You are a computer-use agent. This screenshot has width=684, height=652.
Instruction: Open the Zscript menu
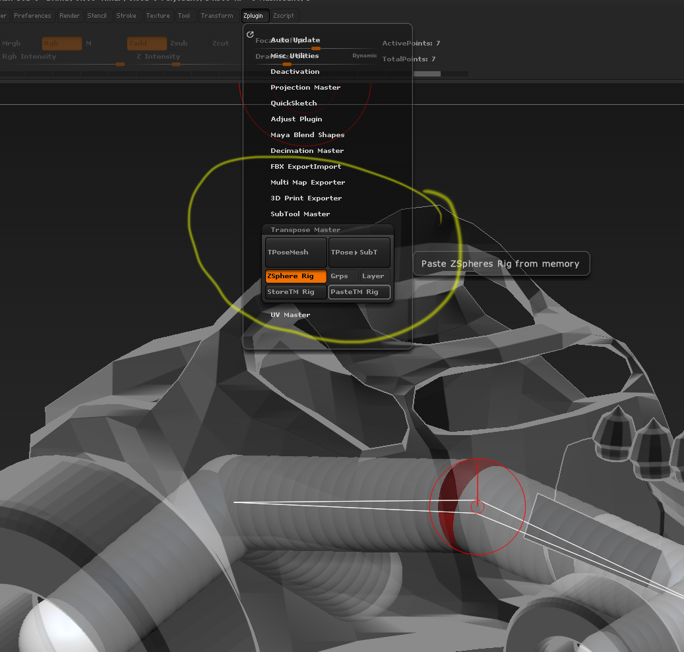[284, 16]
